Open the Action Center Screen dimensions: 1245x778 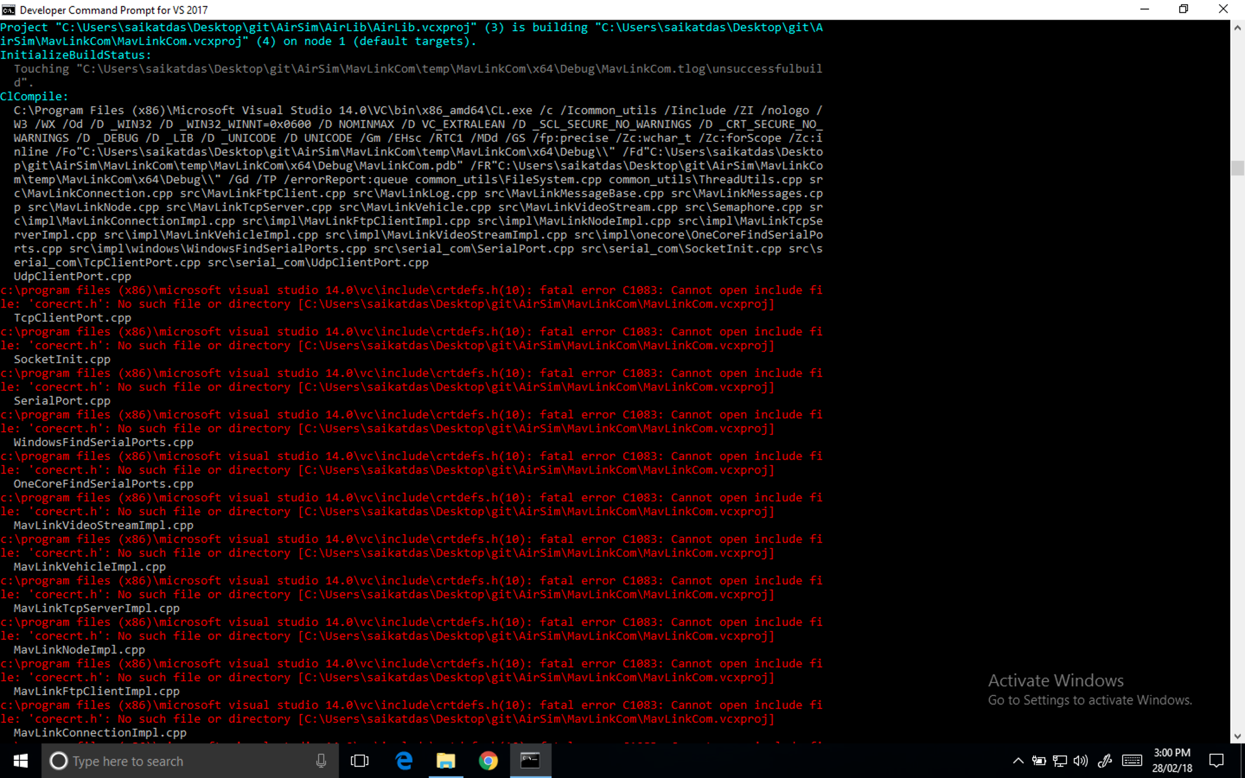point(1216,761)
